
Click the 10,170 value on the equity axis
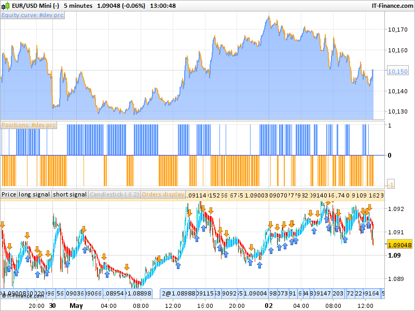click(x=398, y=30)
